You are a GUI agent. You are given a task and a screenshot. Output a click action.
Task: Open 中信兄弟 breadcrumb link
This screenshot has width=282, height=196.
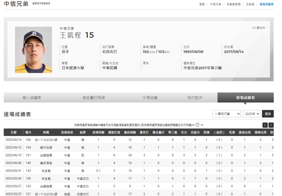(x=216, y=4)
